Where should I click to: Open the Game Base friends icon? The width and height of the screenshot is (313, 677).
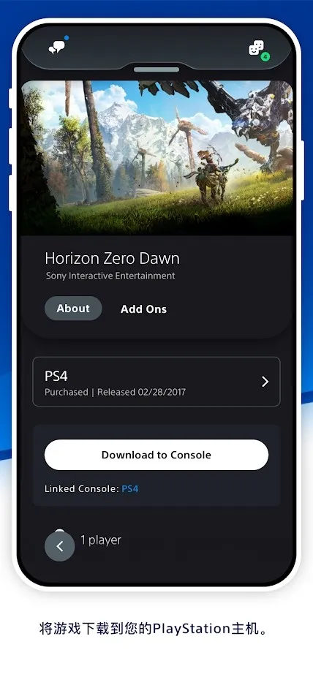[x=256, y=48]
